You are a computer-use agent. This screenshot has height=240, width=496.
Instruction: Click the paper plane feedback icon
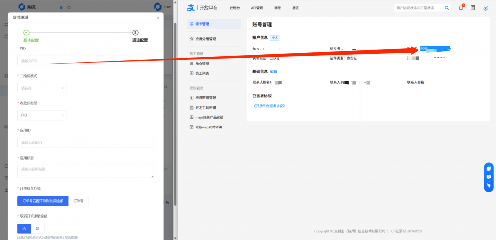point(489,185)
